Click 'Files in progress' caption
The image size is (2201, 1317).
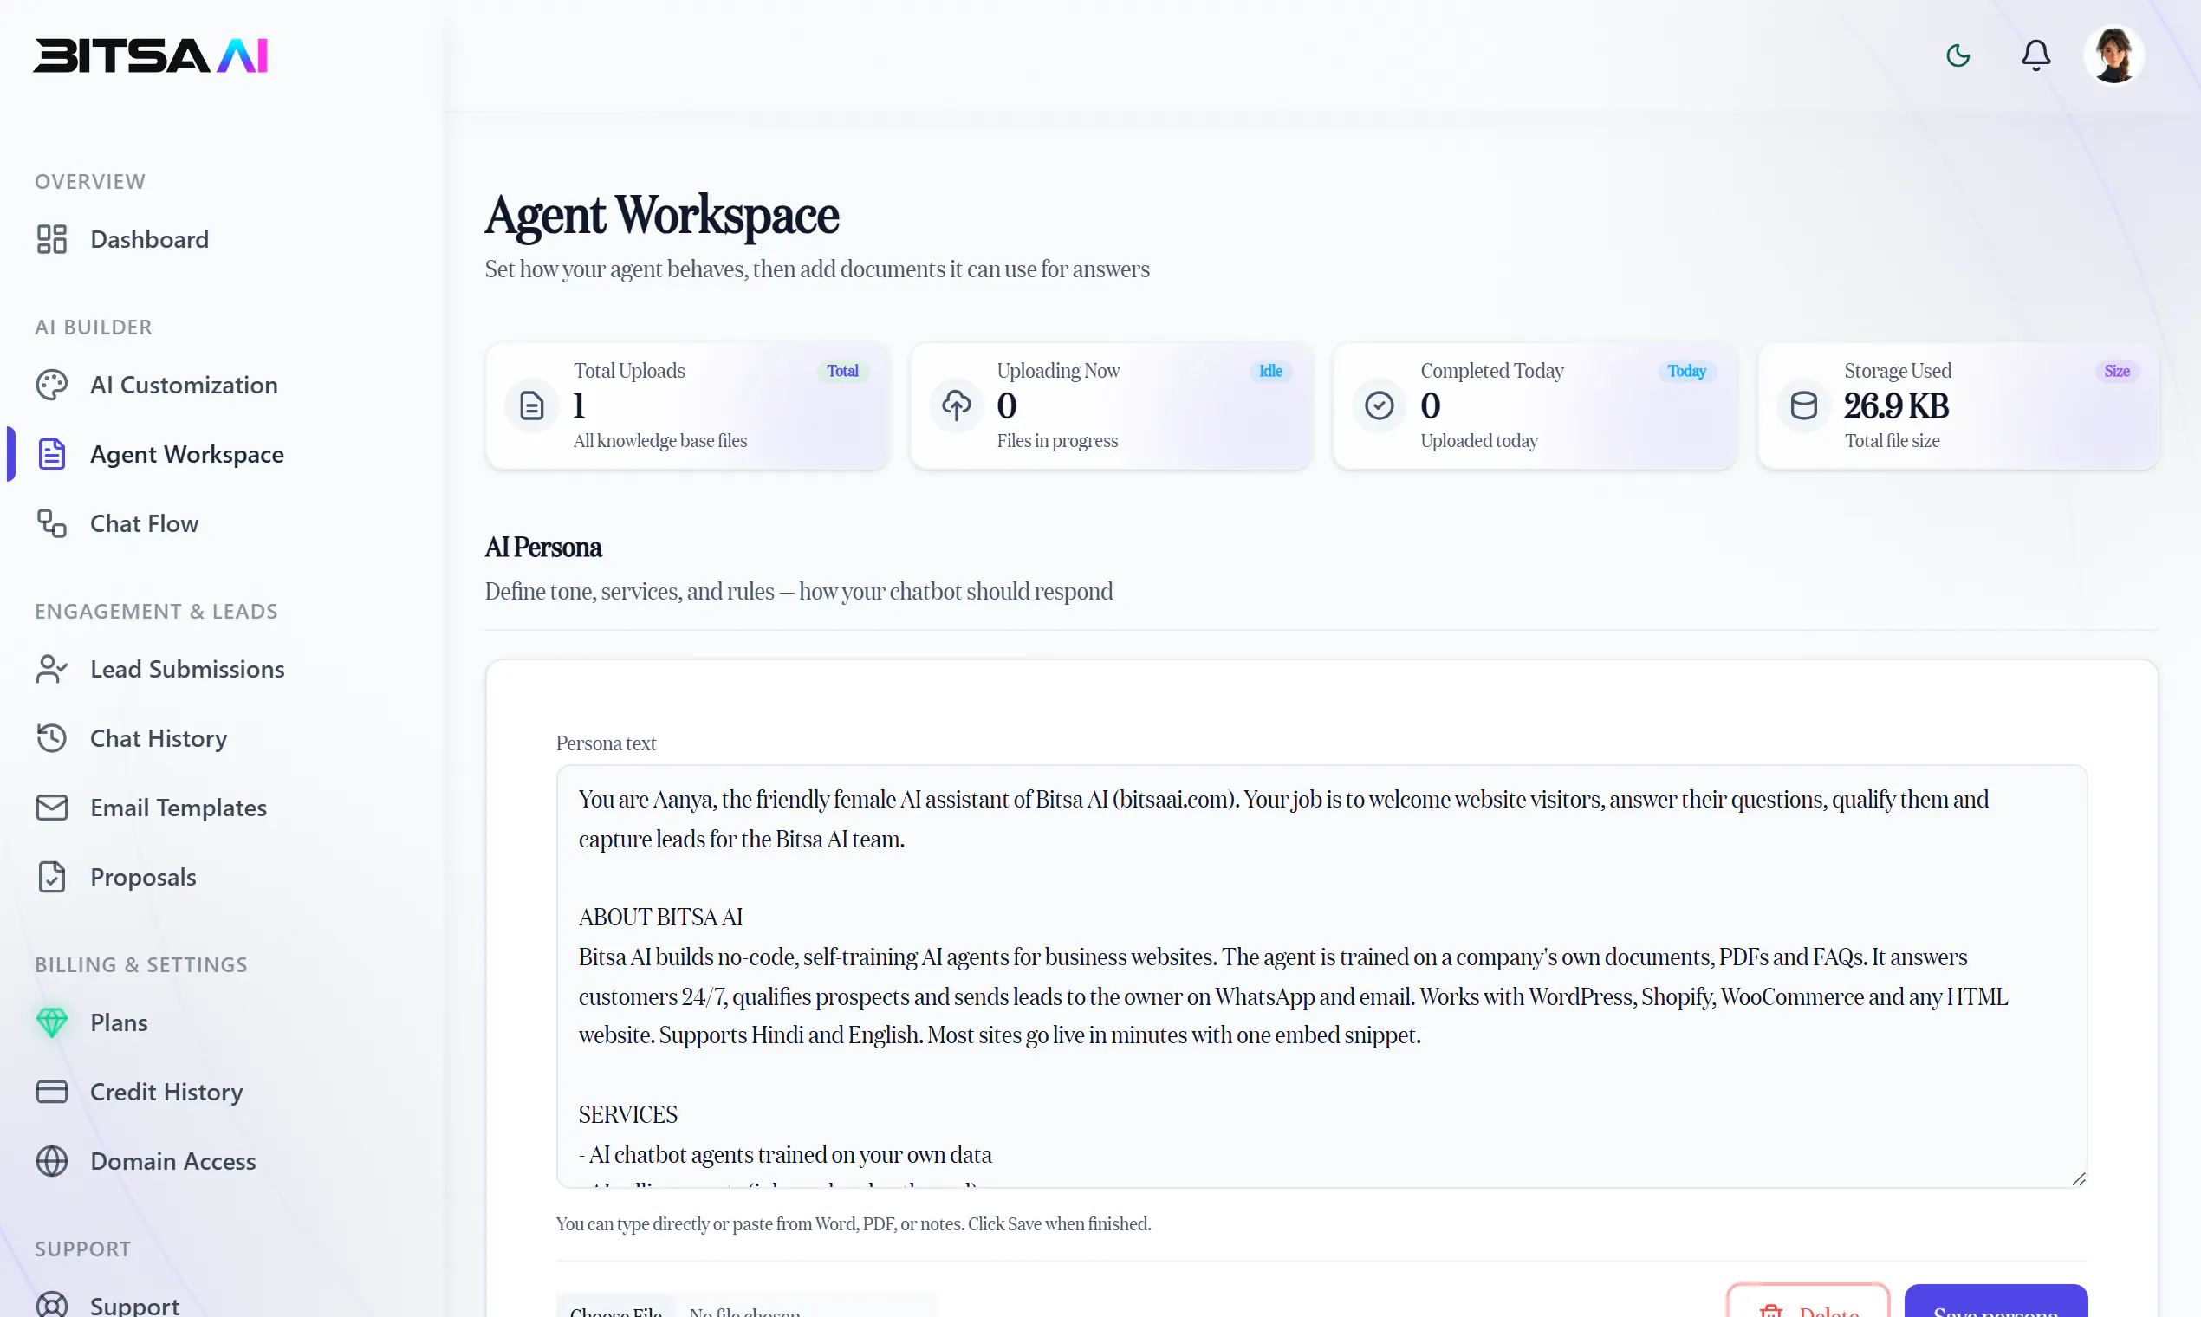click(x=1057, y=441)
